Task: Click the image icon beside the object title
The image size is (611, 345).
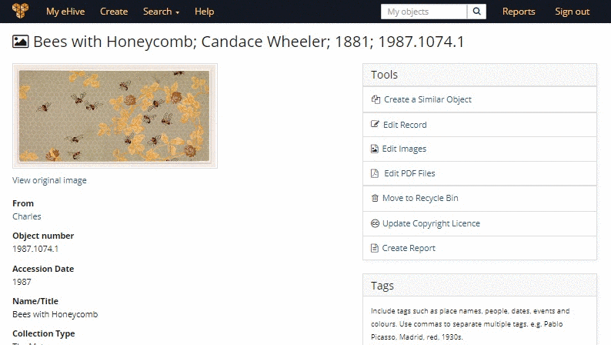Action: [21, 42]
